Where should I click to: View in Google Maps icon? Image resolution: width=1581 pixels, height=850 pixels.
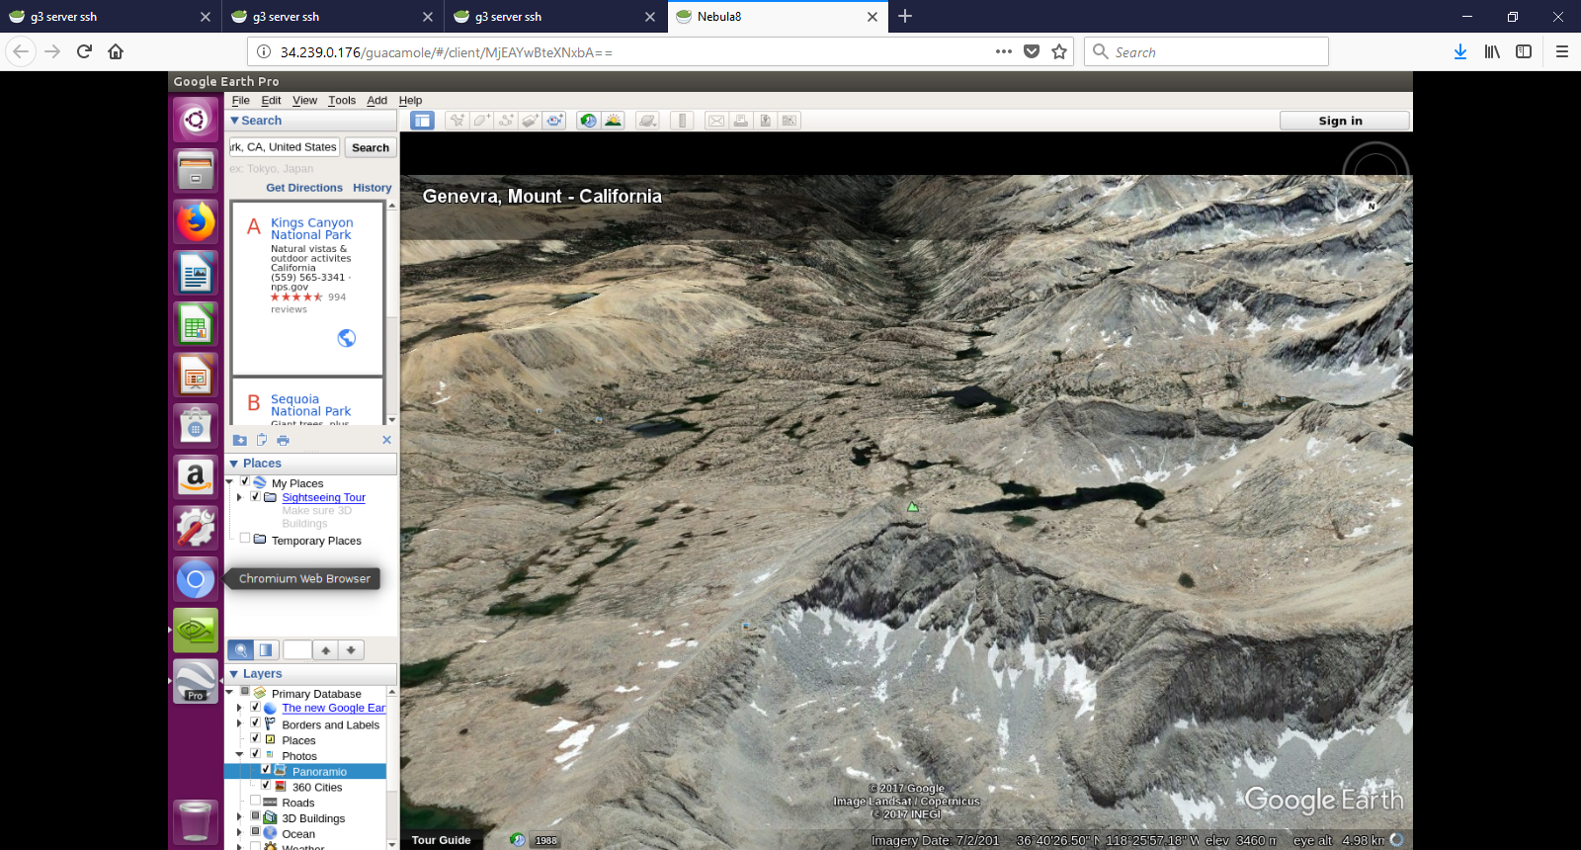tap(789, 121)
